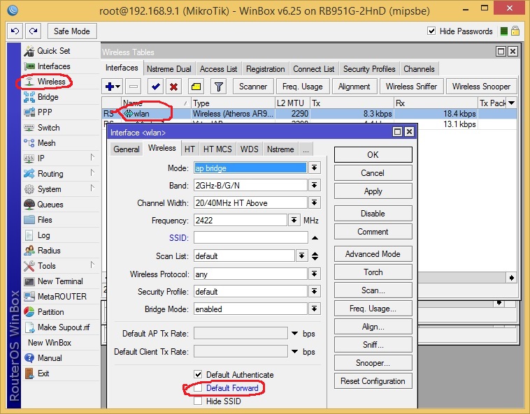
Task: Expand Default Client Tx Rate field arrow
Action: 295,352
